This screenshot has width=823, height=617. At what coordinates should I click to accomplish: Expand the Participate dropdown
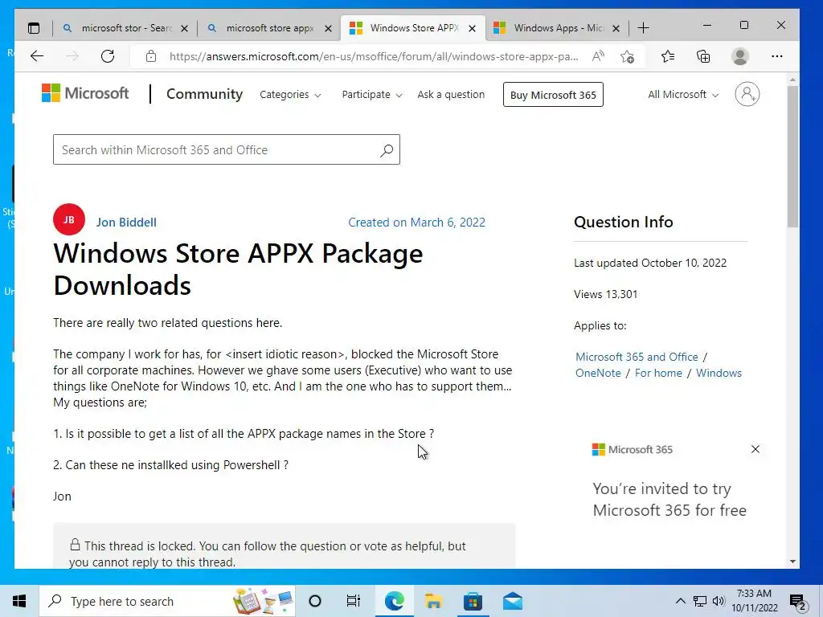point(372,95)
